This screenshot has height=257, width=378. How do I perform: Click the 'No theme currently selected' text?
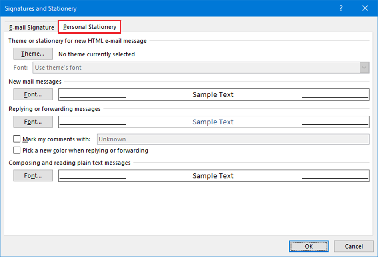pyautogui.click(x=97, y=54)
